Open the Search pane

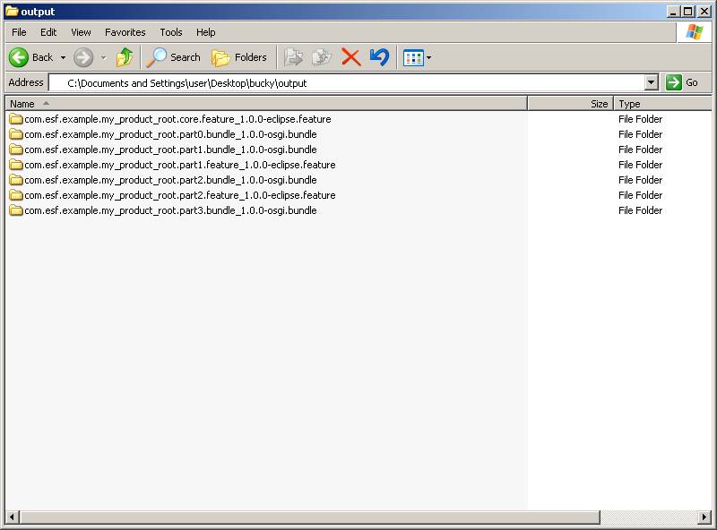(x=173, y=57)
